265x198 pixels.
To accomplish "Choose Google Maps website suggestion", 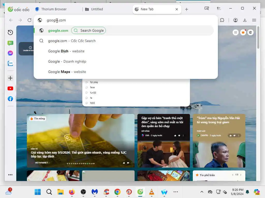I will click(124, 72).
